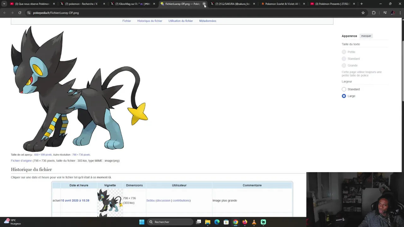The width and height of the screenshot is (404, 227).
Task: Open the Chrome three-dot menu
Action: pyautogui.click(x=400, y=13)
